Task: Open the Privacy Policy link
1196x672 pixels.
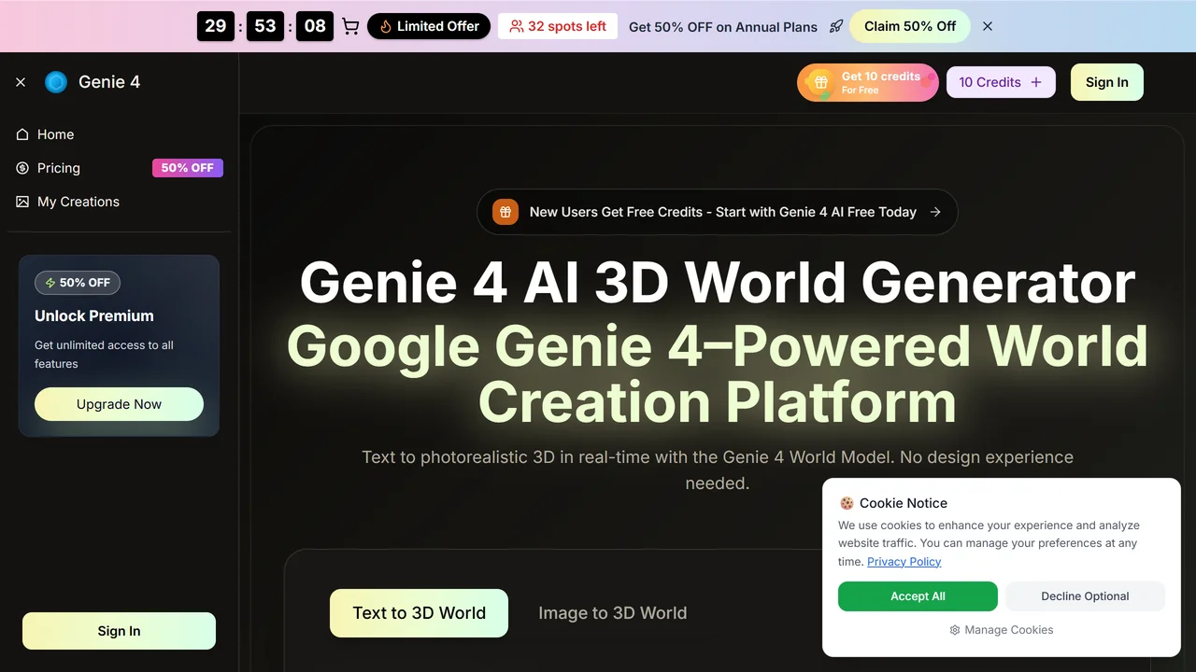Action: click(904, 562)
